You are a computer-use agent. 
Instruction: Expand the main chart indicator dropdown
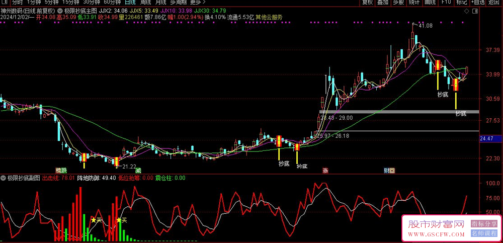pyautogui.click(x=60, y=10)
